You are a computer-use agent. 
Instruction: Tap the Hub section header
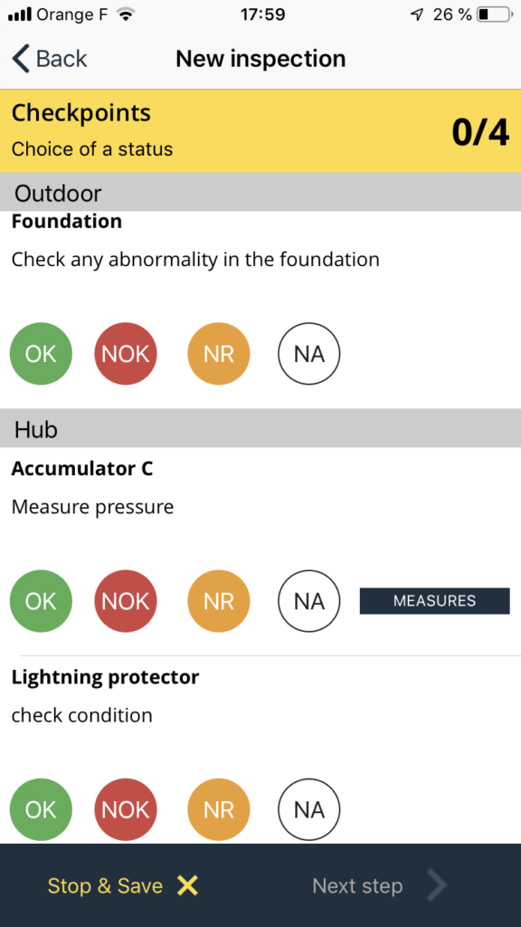click(260, 428)
